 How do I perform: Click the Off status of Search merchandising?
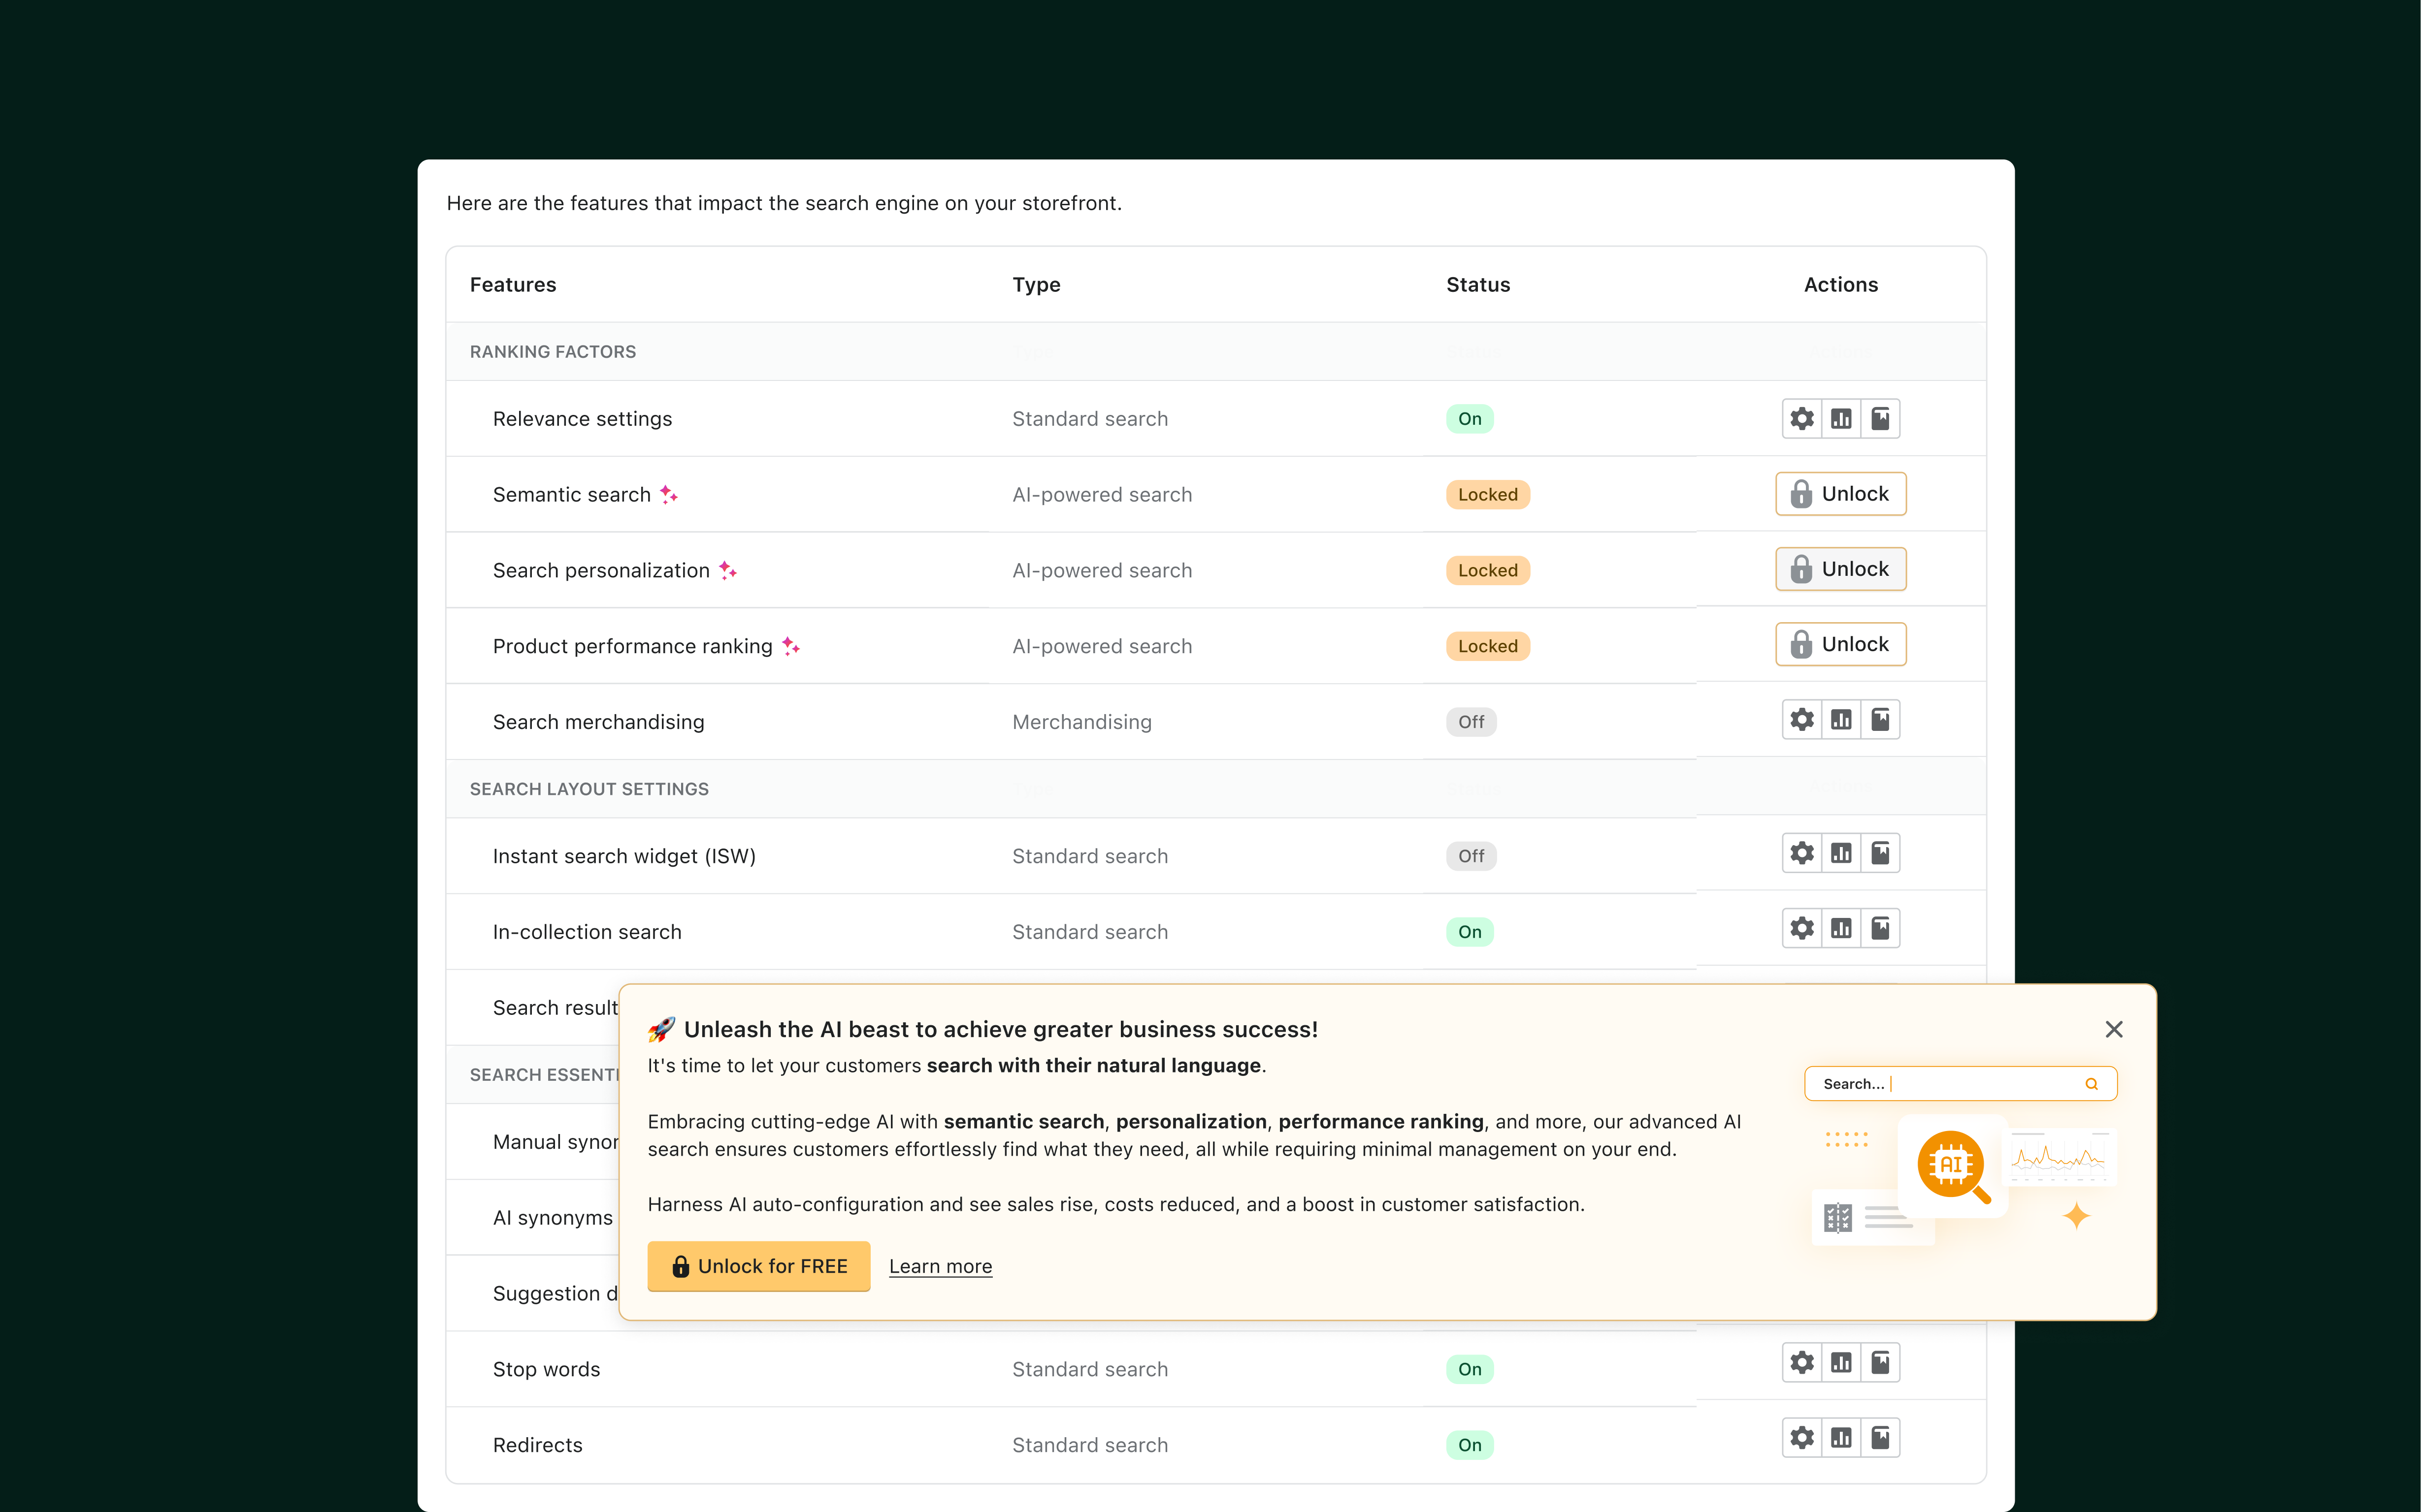coord(1471,722)
